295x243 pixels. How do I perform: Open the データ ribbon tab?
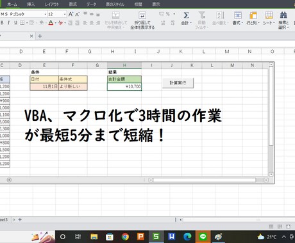(x=91, y=4)
